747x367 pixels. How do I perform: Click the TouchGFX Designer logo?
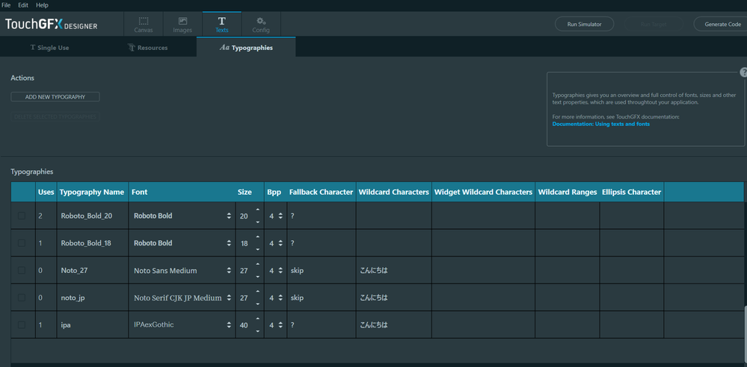coord(51,25)
